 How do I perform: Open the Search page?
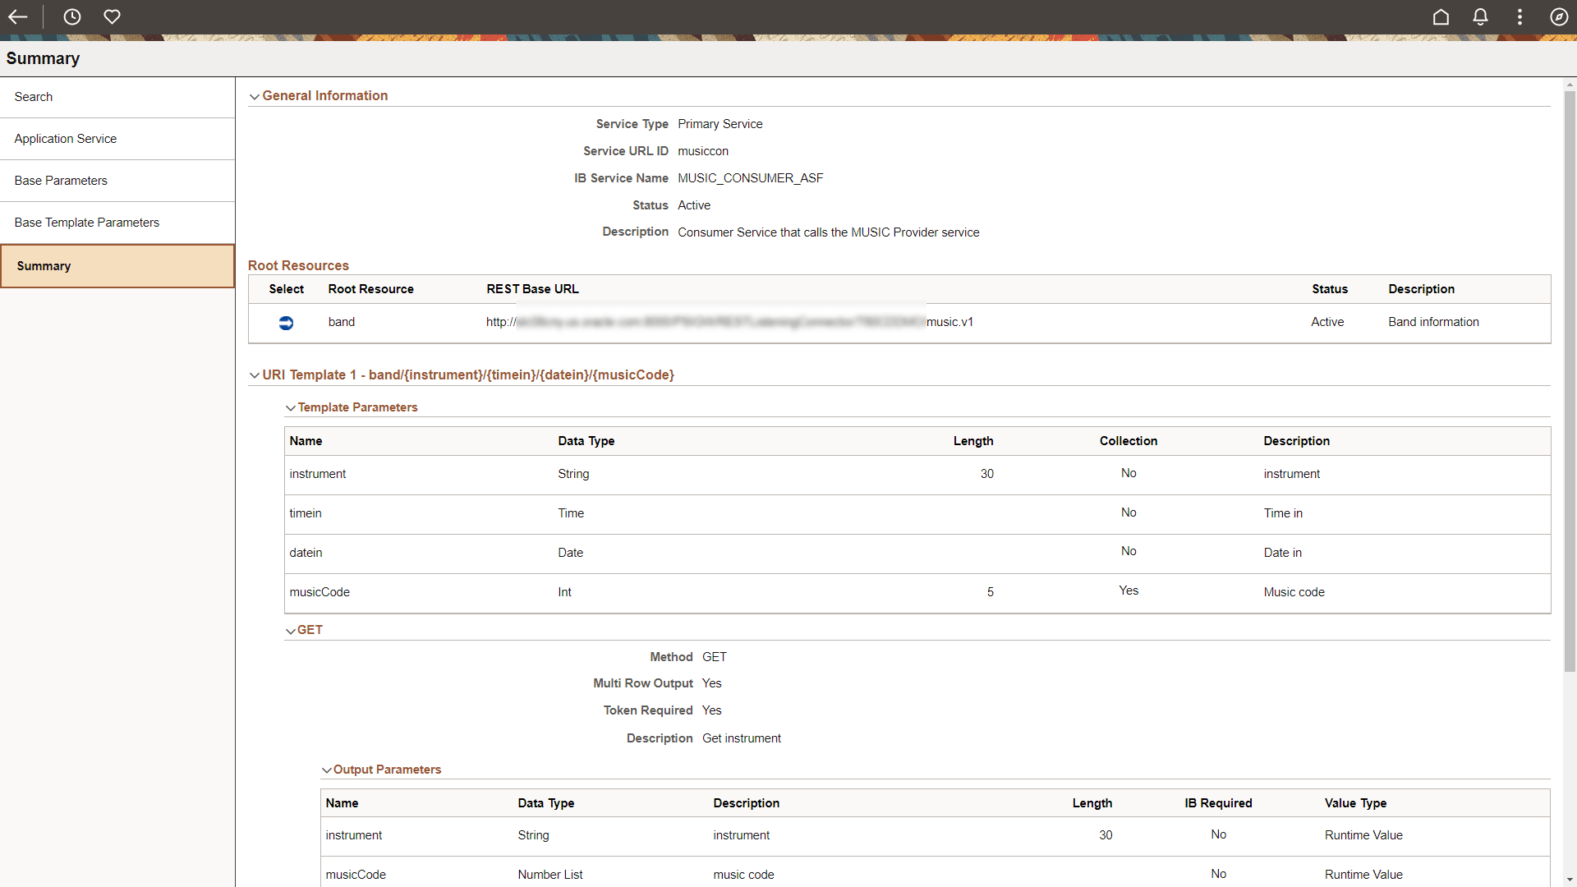(x=33, y=96)
